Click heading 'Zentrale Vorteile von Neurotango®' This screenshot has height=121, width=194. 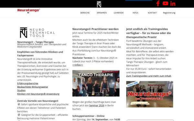(38, 101)
